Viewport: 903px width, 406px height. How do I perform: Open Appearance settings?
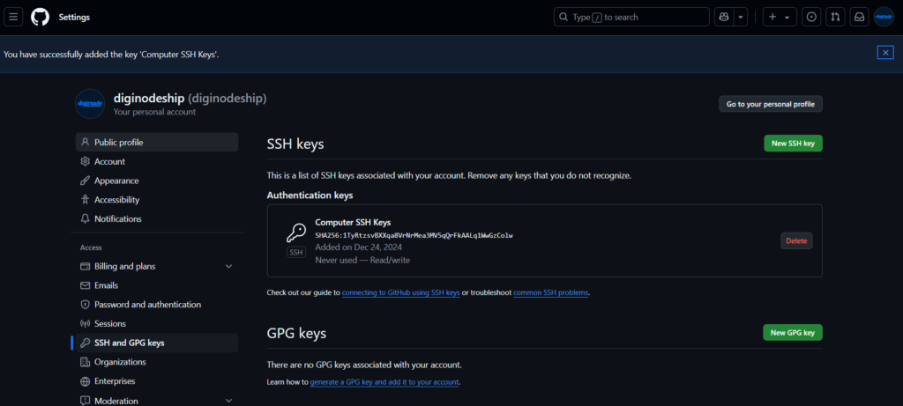click(x=157, y=181)
